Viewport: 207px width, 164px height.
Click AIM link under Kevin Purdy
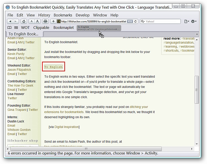[x=20, y=58]
